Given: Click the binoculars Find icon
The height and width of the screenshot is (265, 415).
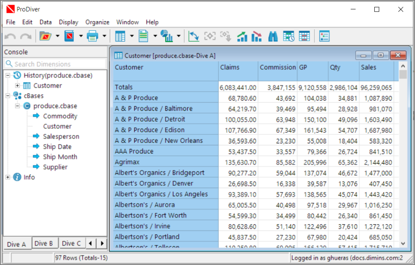Looking at the screenshot, I should point(273,36).
